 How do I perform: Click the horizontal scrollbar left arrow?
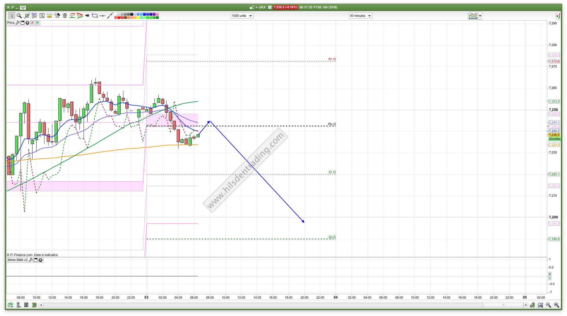[41, 305]
